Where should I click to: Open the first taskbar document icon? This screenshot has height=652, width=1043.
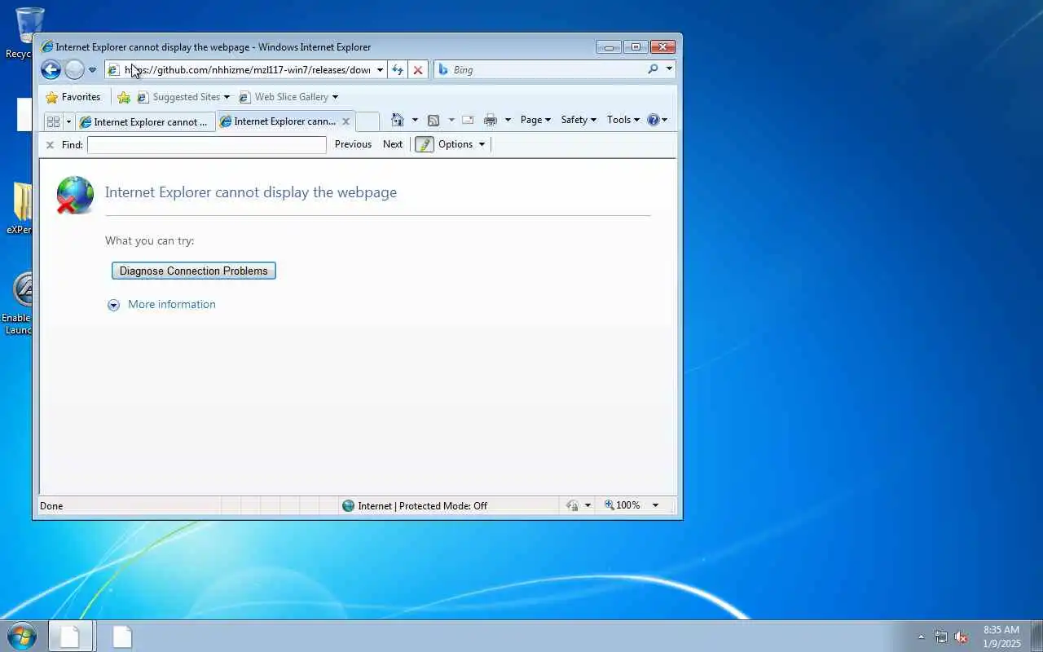click(70, 637)
